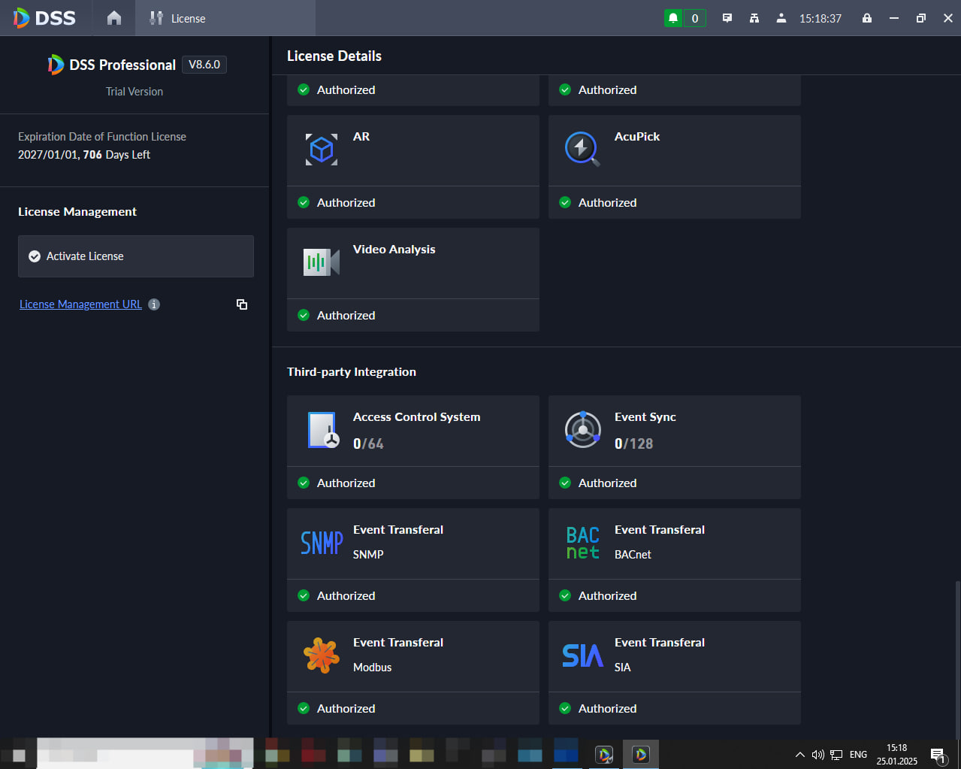Open the user account icon
Screen dimensions: 961x769
(x=781, y=18)
